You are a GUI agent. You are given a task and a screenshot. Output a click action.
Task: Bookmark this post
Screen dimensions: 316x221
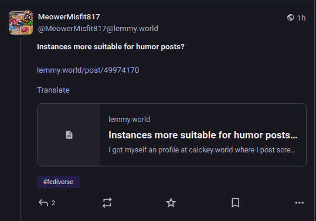coord(236,203)
